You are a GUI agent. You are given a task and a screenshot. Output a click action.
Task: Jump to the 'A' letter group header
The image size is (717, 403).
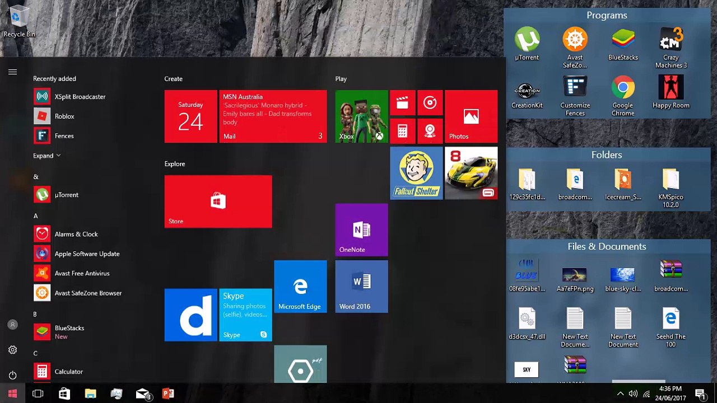point(35,216)
